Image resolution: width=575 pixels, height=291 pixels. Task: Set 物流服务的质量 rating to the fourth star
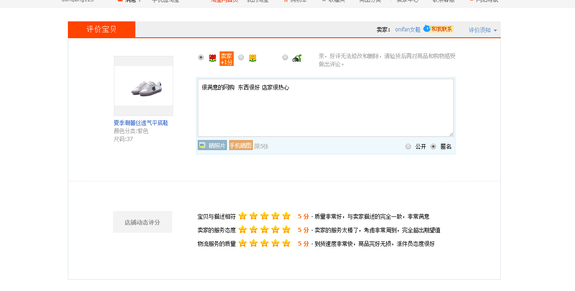point(275,243)
